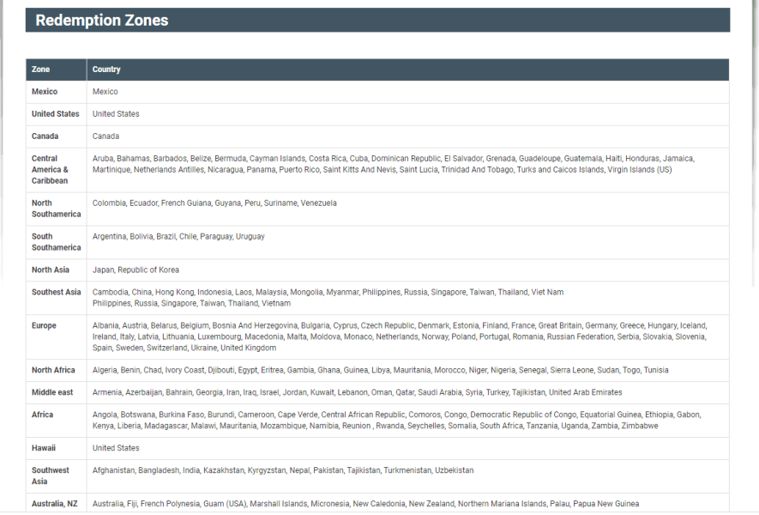Click the United States zone label
This screenshot has height=515, width=759.
pyautogui.click(x=55, y=114)
